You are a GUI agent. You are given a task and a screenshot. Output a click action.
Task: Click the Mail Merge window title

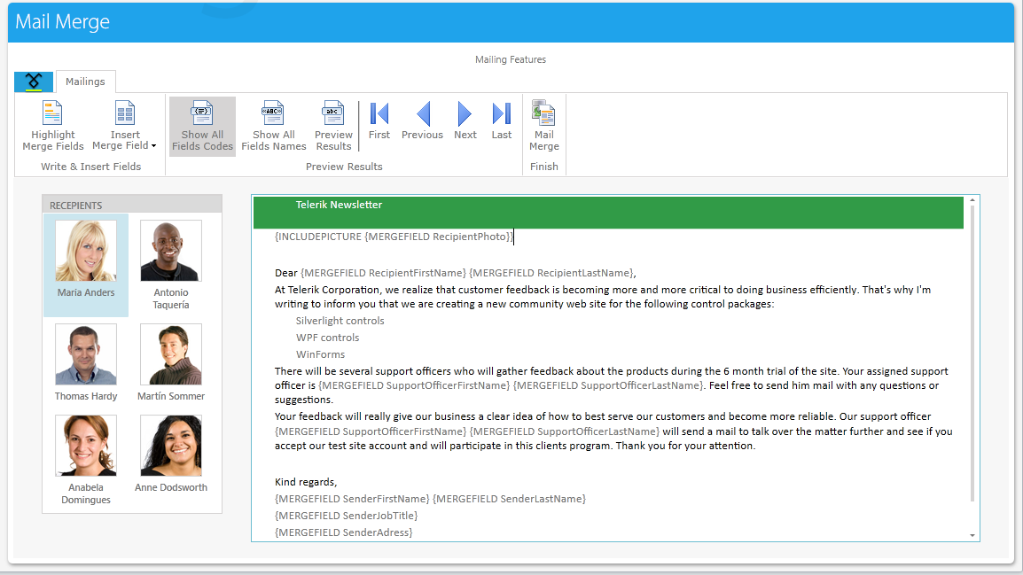pos(63,21)
